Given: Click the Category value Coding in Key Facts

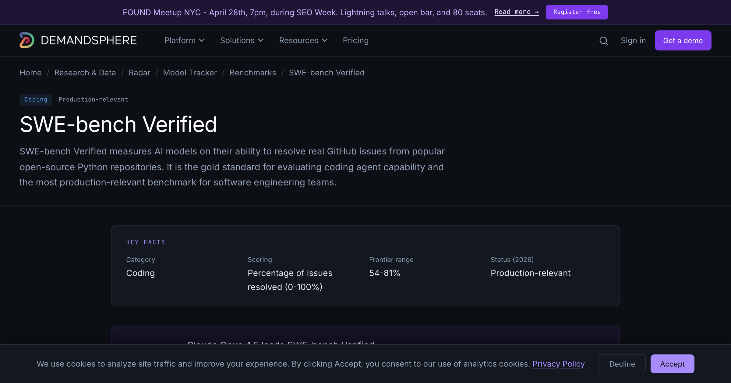Looking at the screenshot, I should (140, 273).
